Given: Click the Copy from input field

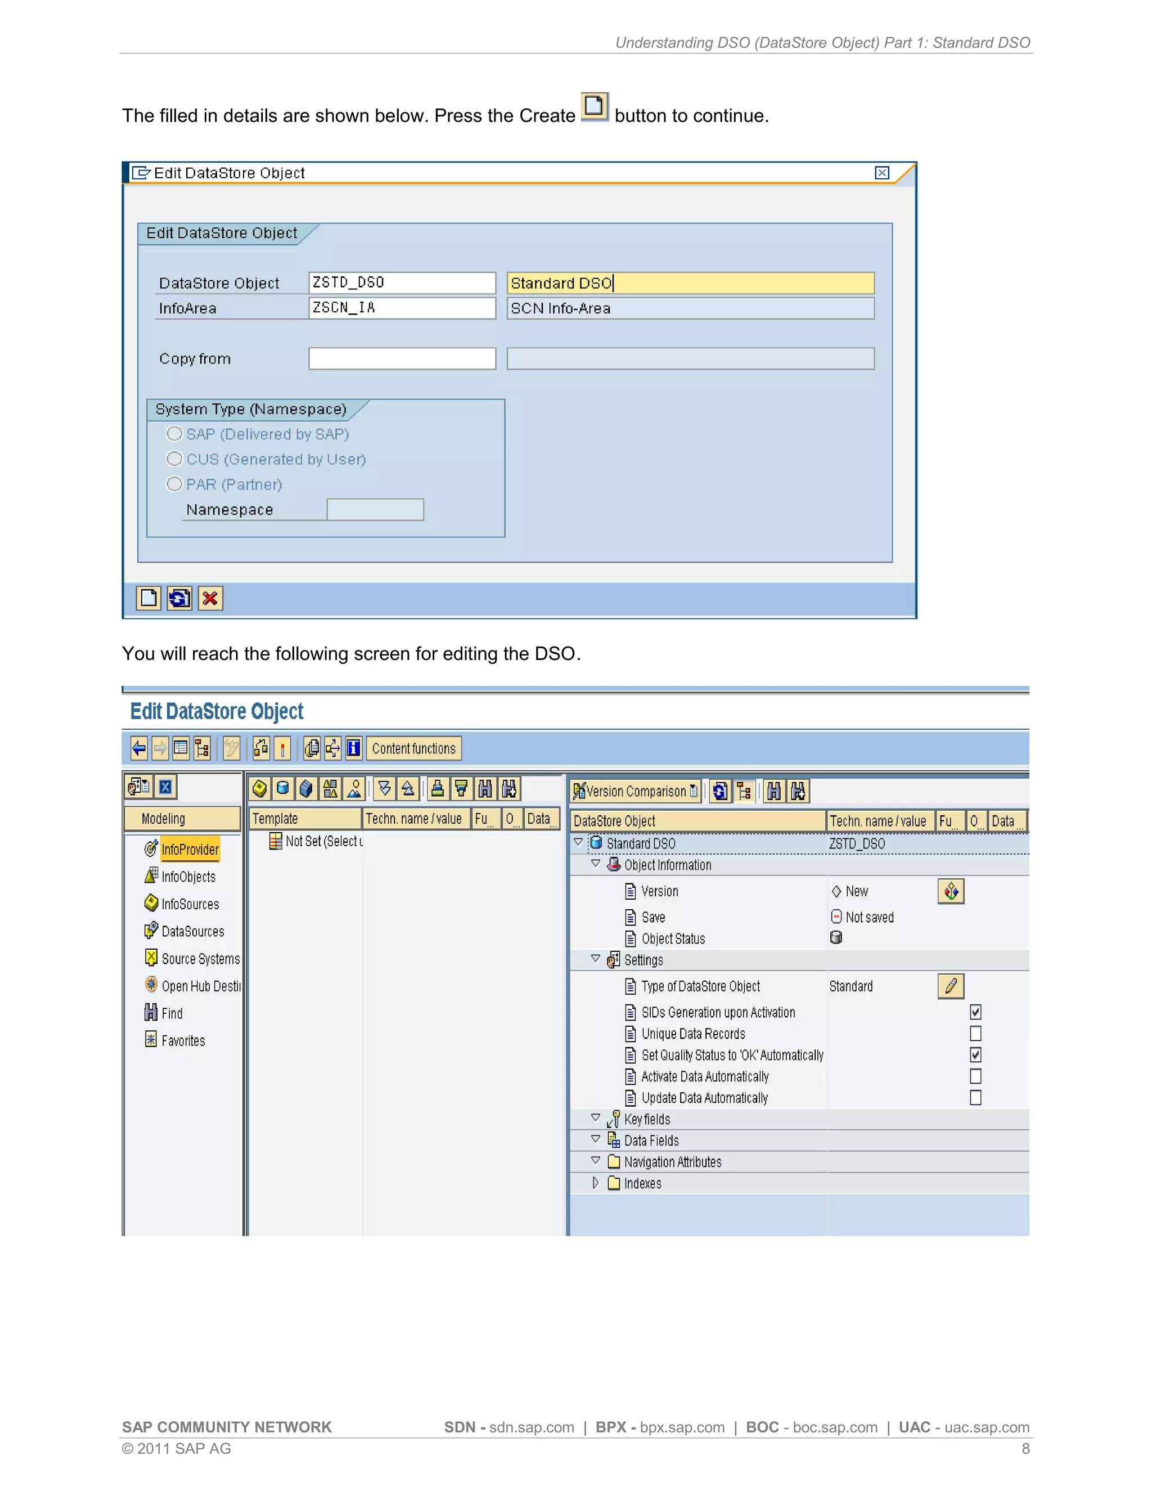Looking at the screenshot, I should [x=402, y=359].
